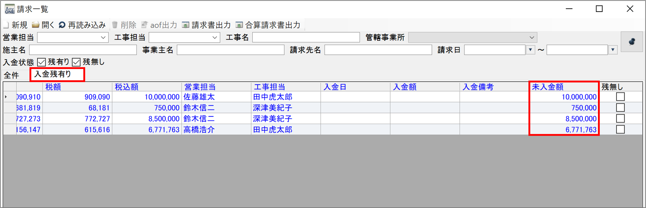Screen dimensions: 646x208
Task: Expand the 管轄事業所 dropdown list
Action: pyautogui.click(x=532, y=38)
